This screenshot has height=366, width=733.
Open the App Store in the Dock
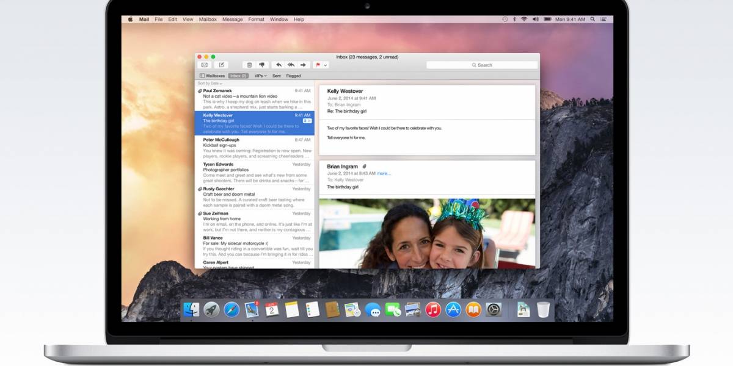click(x=453, y=309)
